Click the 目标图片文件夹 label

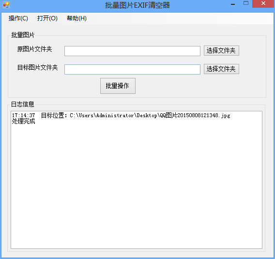pyautogui.click(x=38, y=67)
